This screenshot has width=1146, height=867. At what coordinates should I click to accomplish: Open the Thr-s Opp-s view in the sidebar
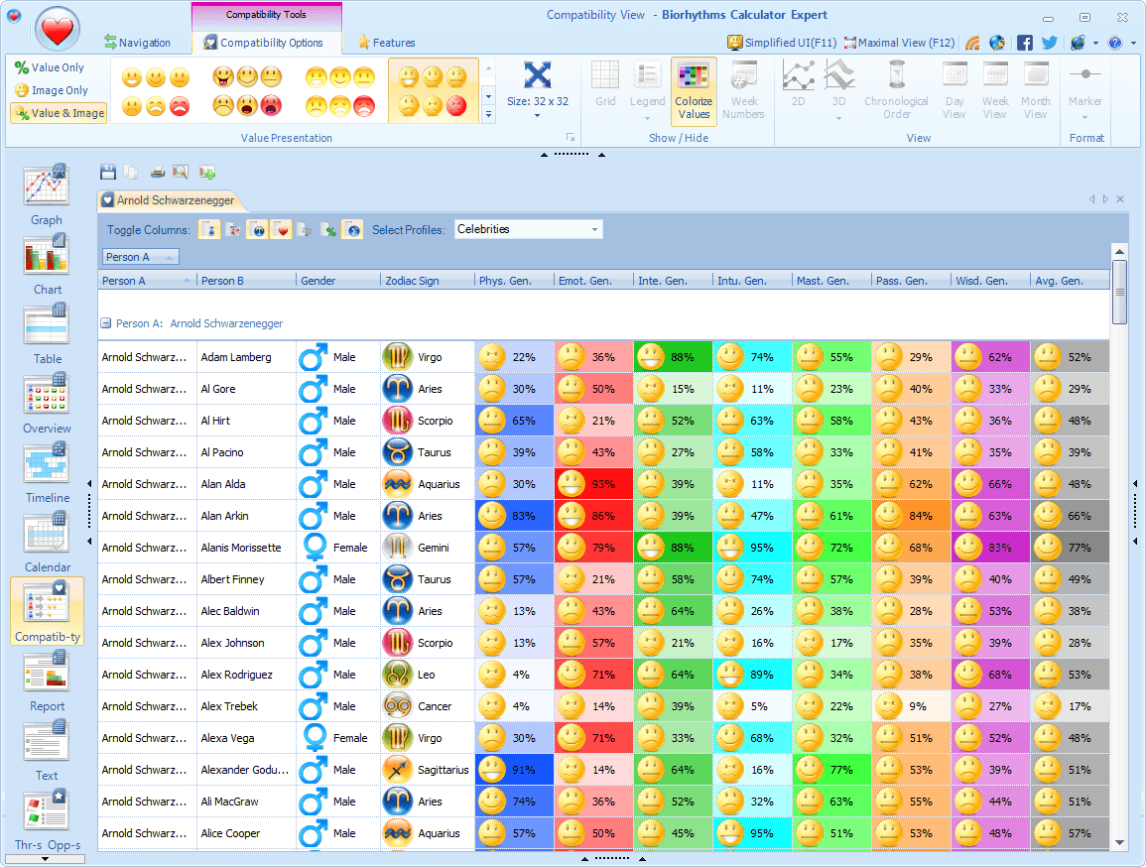(47, 819)
